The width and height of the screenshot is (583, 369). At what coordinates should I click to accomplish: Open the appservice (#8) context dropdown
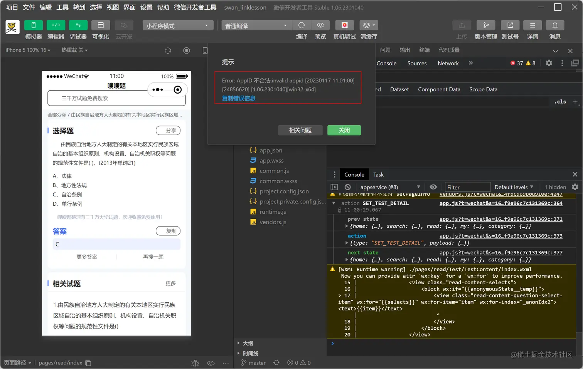click(x=389, y=187)
